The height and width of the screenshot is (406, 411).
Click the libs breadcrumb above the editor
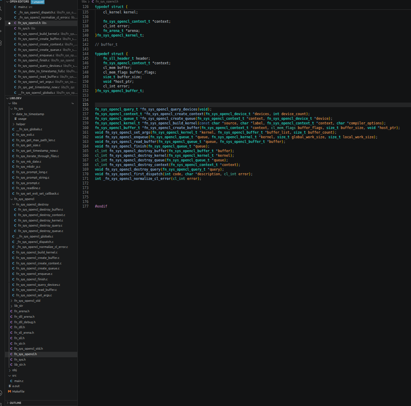click(x=84, y=2)
